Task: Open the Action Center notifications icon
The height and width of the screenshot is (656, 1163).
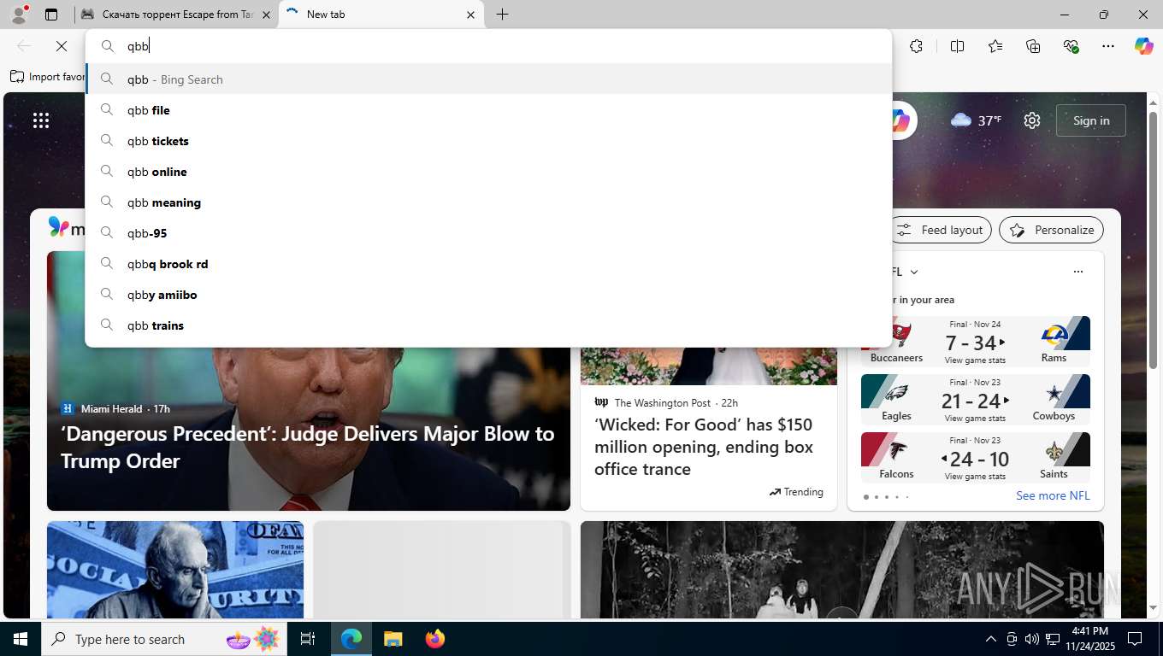Action: pyautogui.click(x=1135, y=639)
